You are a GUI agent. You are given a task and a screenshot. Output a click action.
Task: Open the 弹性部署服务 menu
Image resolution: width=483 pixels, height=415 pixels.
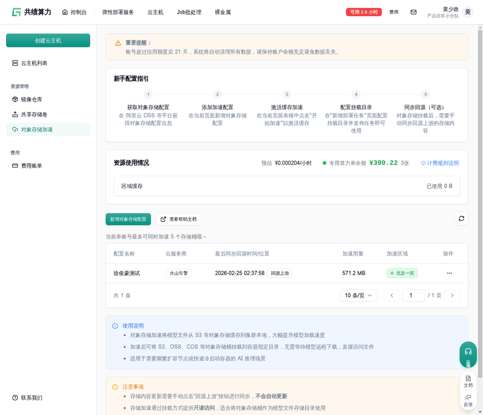tap(118, 12)
